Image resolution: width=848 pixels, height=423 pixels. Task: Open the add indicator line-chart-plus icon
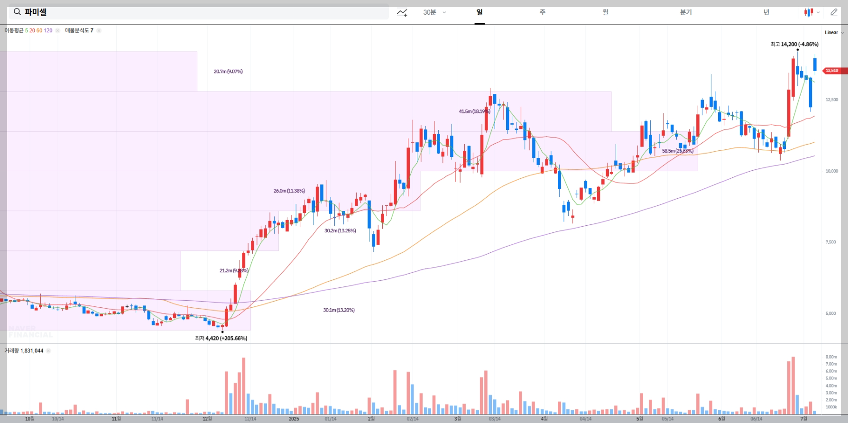point(402,12)
